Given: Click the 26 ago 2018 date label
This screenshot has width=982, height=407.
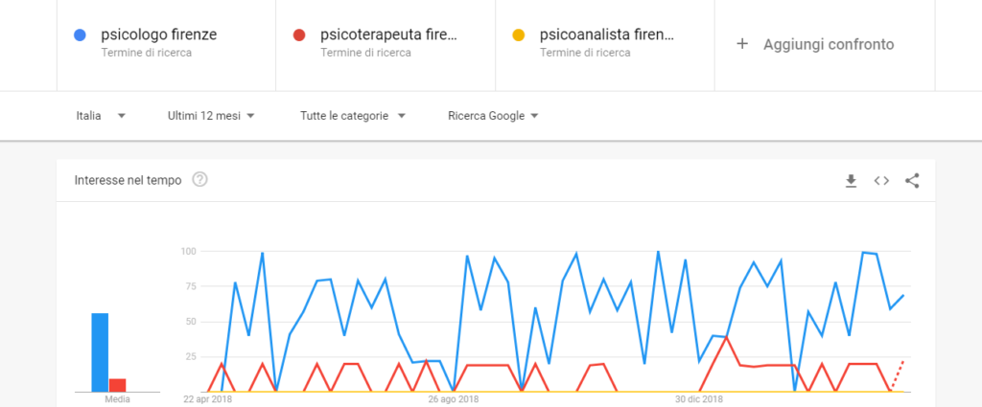Looking at the screenshot, I should (454, 399).
